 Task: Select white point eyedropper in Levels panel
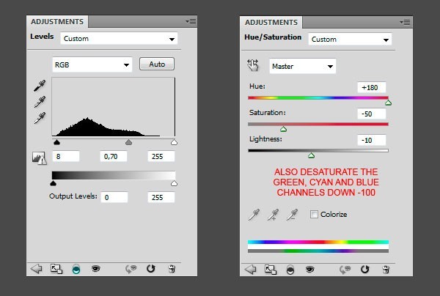[x=40, y=118]
